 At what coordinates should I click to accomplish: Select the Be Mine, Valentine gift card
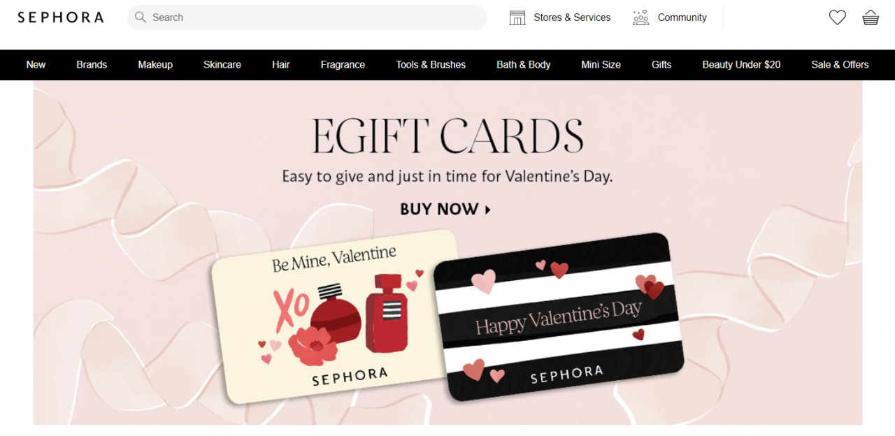pyautogui.click(x=334, y=316)
